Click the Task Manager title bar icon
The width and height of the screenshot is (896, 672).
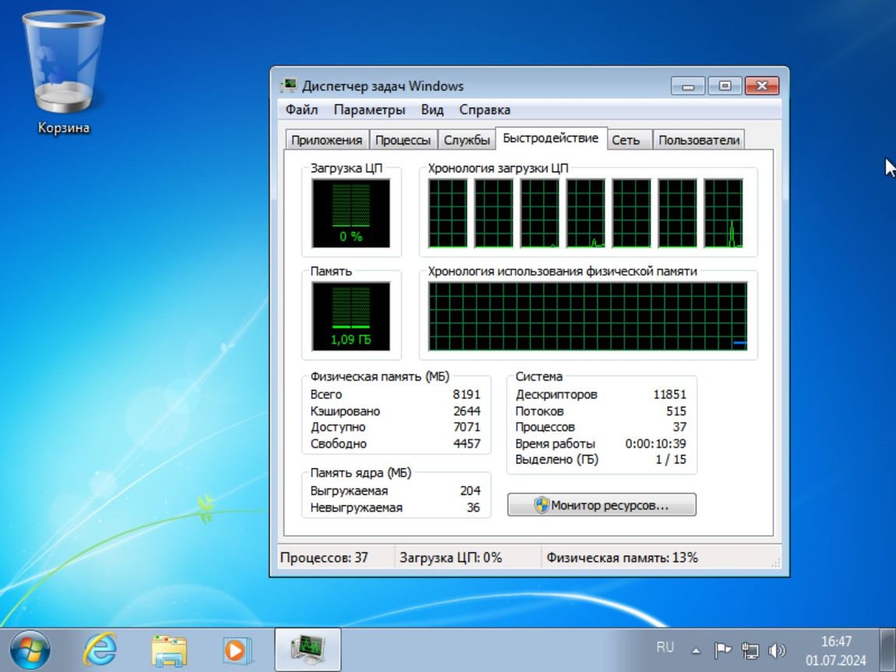291,86
